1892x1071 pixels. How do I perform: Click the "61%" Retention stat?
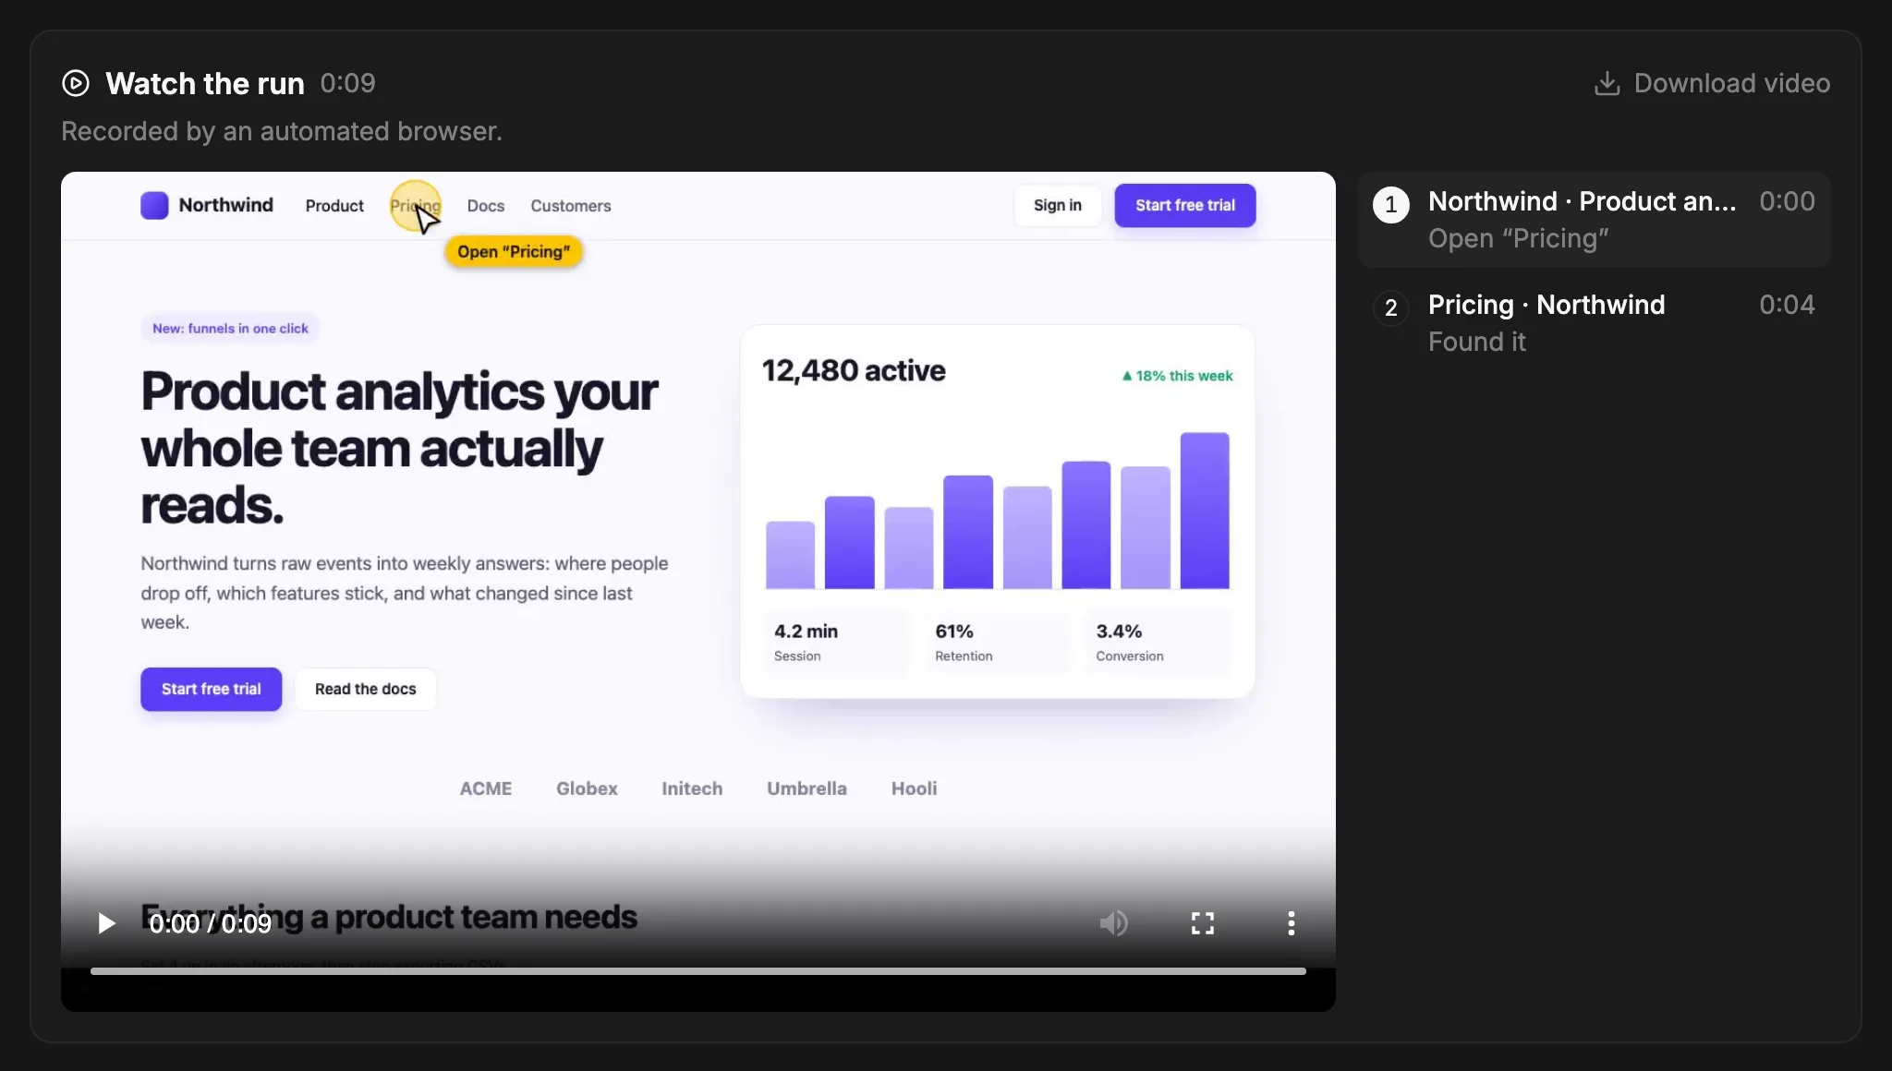996,642
